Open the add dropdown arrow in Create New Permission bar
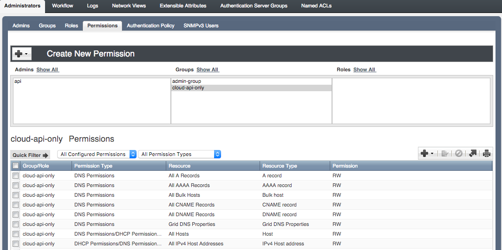The height and width of the screenshot is (250, 502). click(26, 54)
